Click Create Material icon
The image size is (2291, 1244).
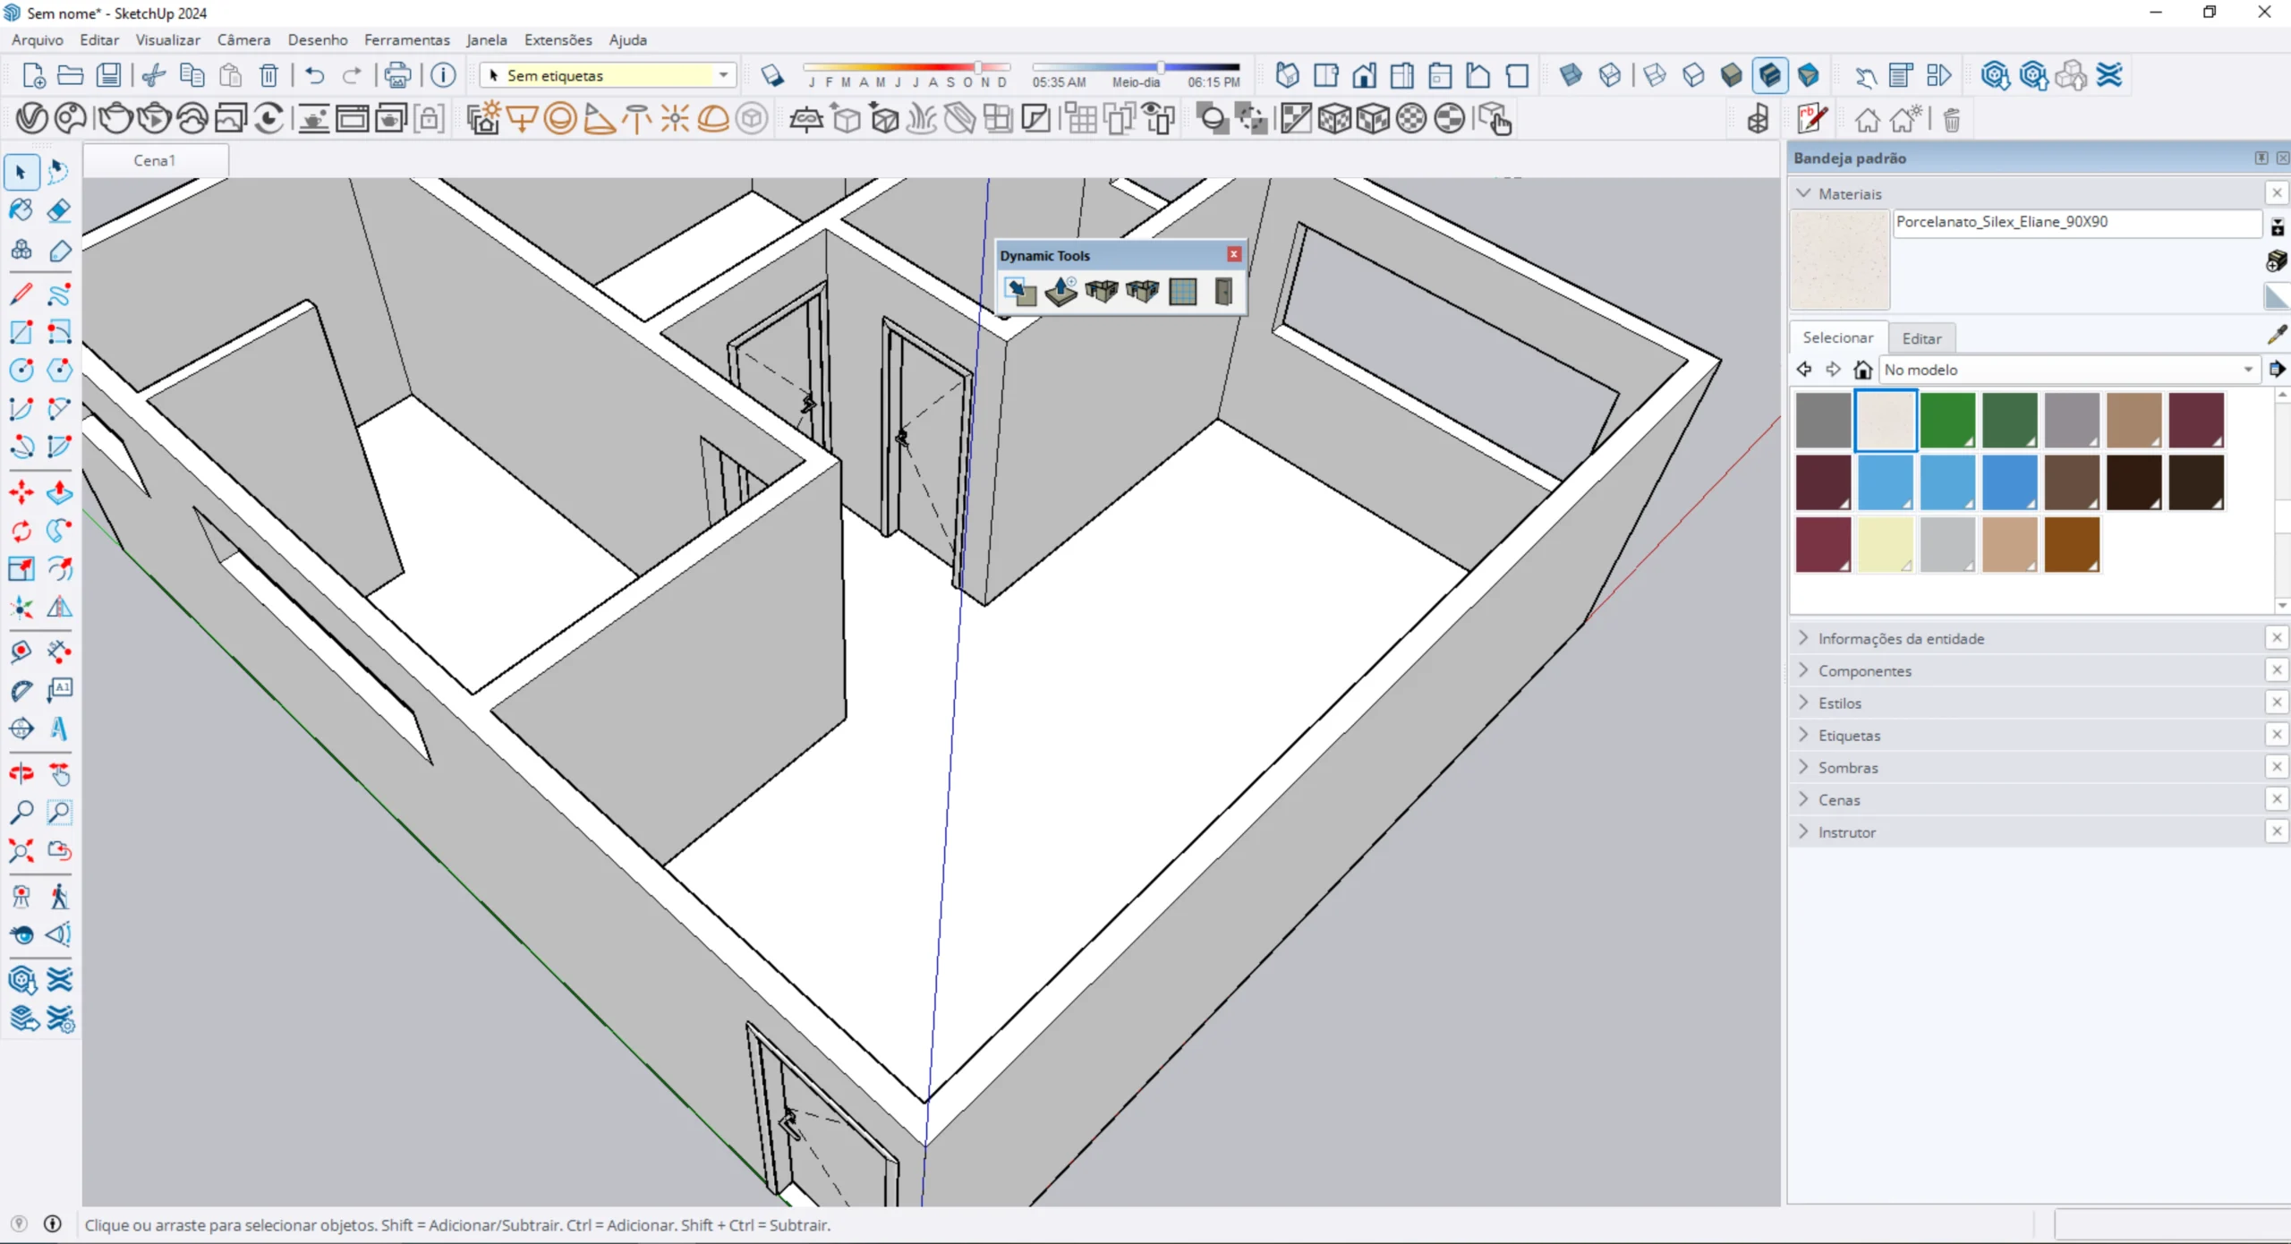2277,260
